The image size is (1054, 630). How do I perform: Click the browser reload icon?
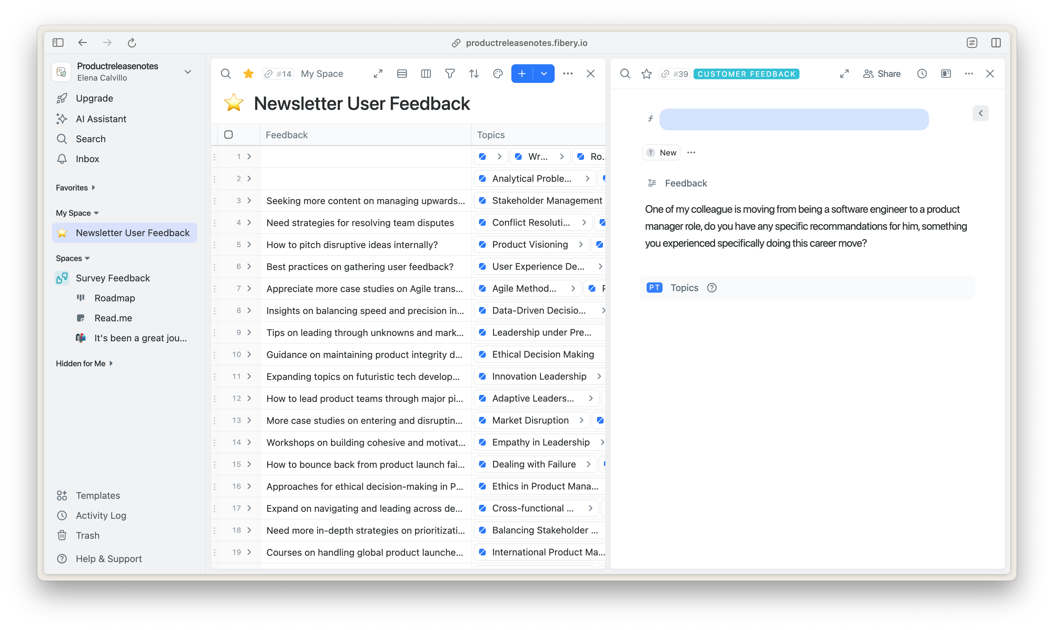point(132,43)
